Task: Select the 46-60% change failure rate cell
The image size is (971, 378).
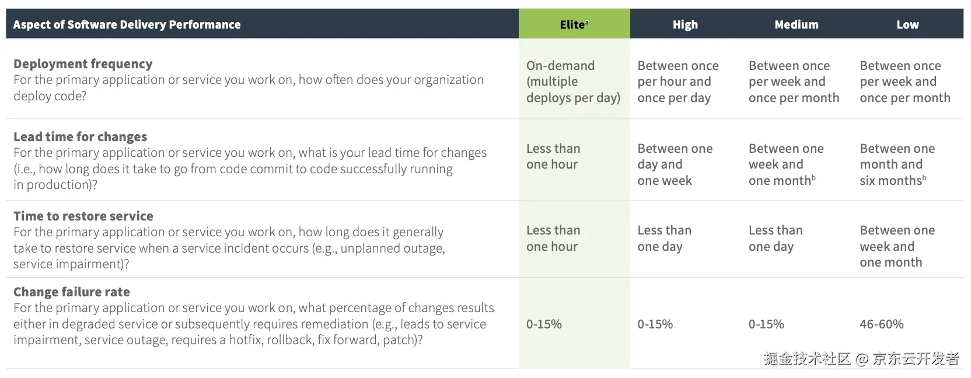Action: [881, 324]
